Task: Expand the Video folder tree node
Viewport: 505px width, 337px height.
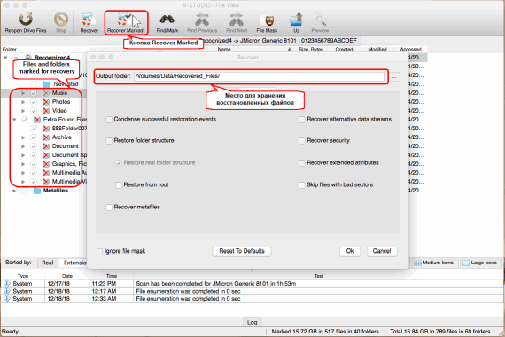Action: 23,111
